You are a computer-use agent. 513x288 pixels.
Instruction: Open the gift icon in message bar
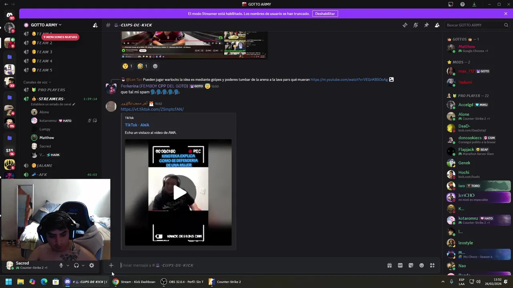390,265
